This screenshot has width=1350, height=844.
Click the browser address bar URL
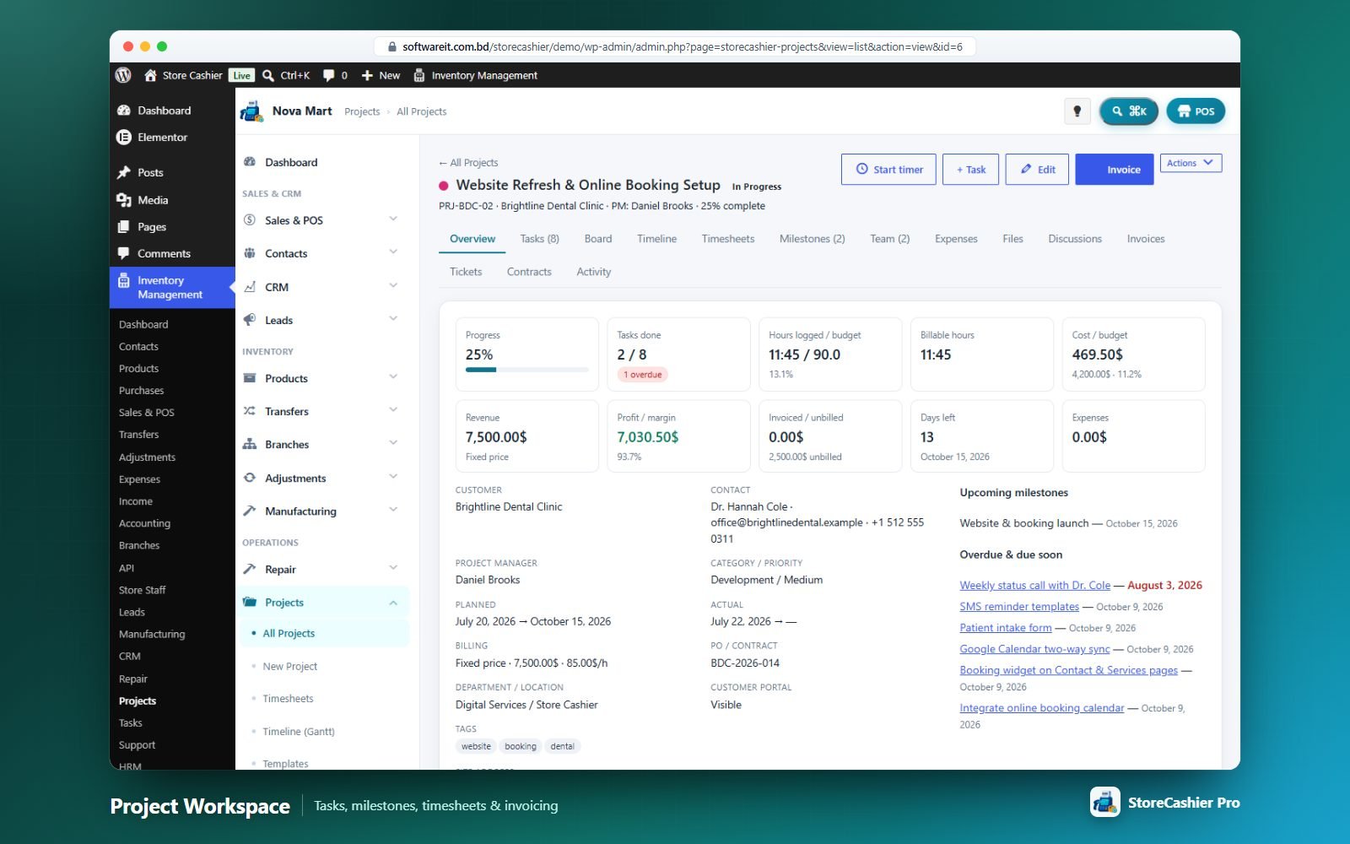point(675,46)
